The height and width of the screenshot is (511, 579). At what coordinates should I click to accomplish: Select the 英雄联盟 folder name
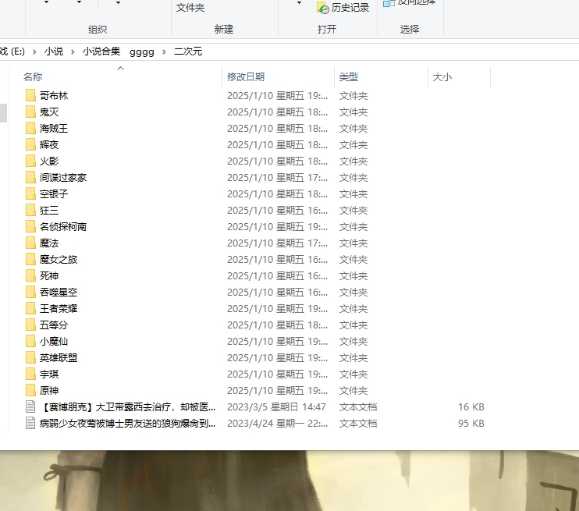click(x=59, y=358)
